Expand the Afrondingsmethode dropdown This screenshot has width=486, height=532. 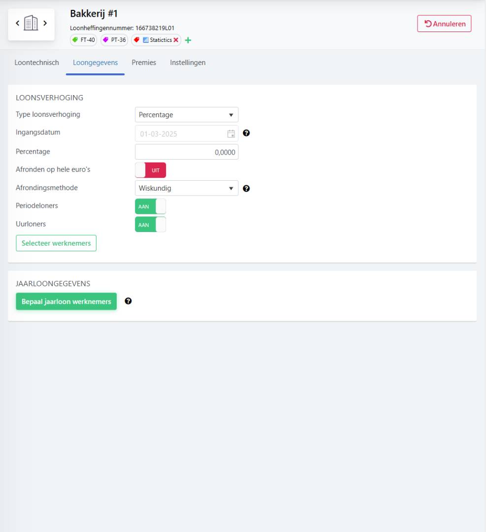187,188
